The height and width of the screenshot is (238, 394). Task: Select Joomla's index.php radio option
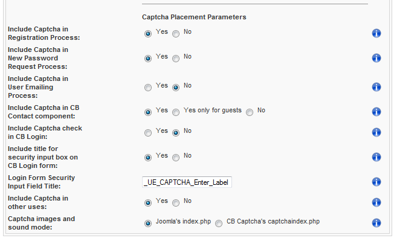148,224
